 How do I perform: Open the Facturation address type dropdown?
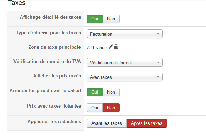point(125,34)
